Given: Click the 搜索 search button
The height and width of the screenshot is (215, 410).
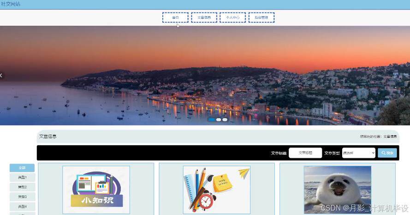Looking at the screenshot, I should point(387,153).
